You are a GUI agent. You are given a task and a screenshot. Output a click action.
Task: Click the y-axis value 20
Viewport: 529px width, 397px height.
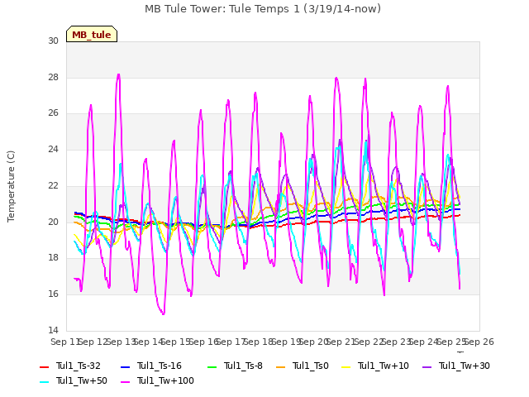tap(53, 222)
